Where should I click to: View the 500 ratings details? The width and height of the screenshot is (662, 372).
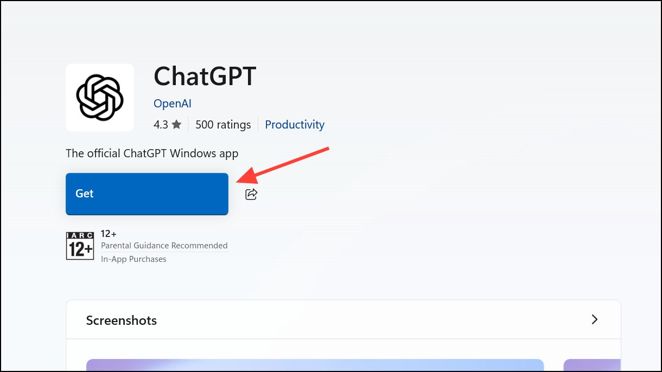point(222,124)
